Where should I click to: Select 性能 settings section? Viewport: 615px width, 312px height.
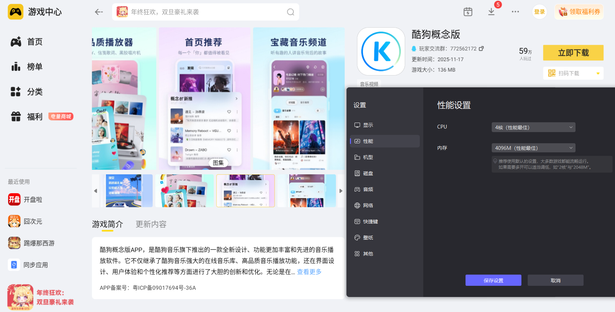[385, 141]
